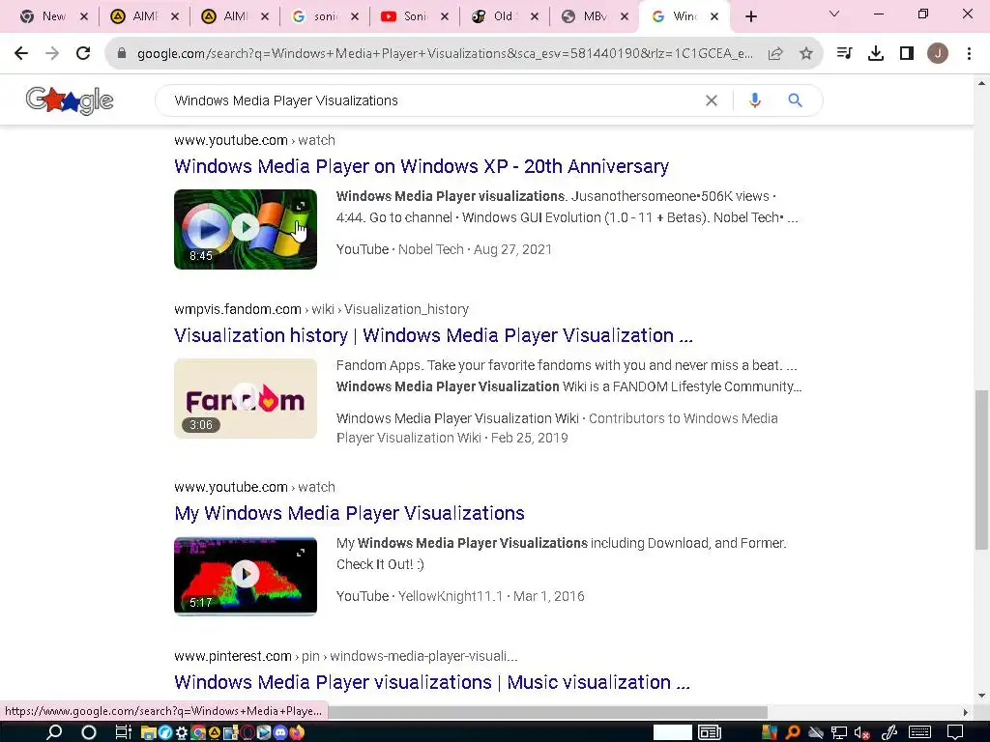Open Firefox from the taskbar

(297, 732)
